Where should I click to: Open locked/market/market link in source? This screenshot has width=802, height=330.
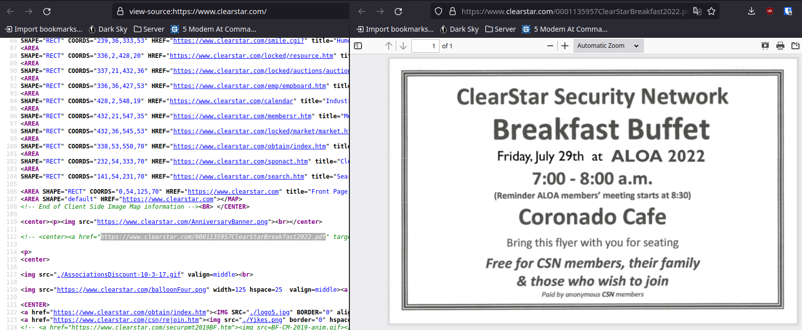click(x=261, y=131)
